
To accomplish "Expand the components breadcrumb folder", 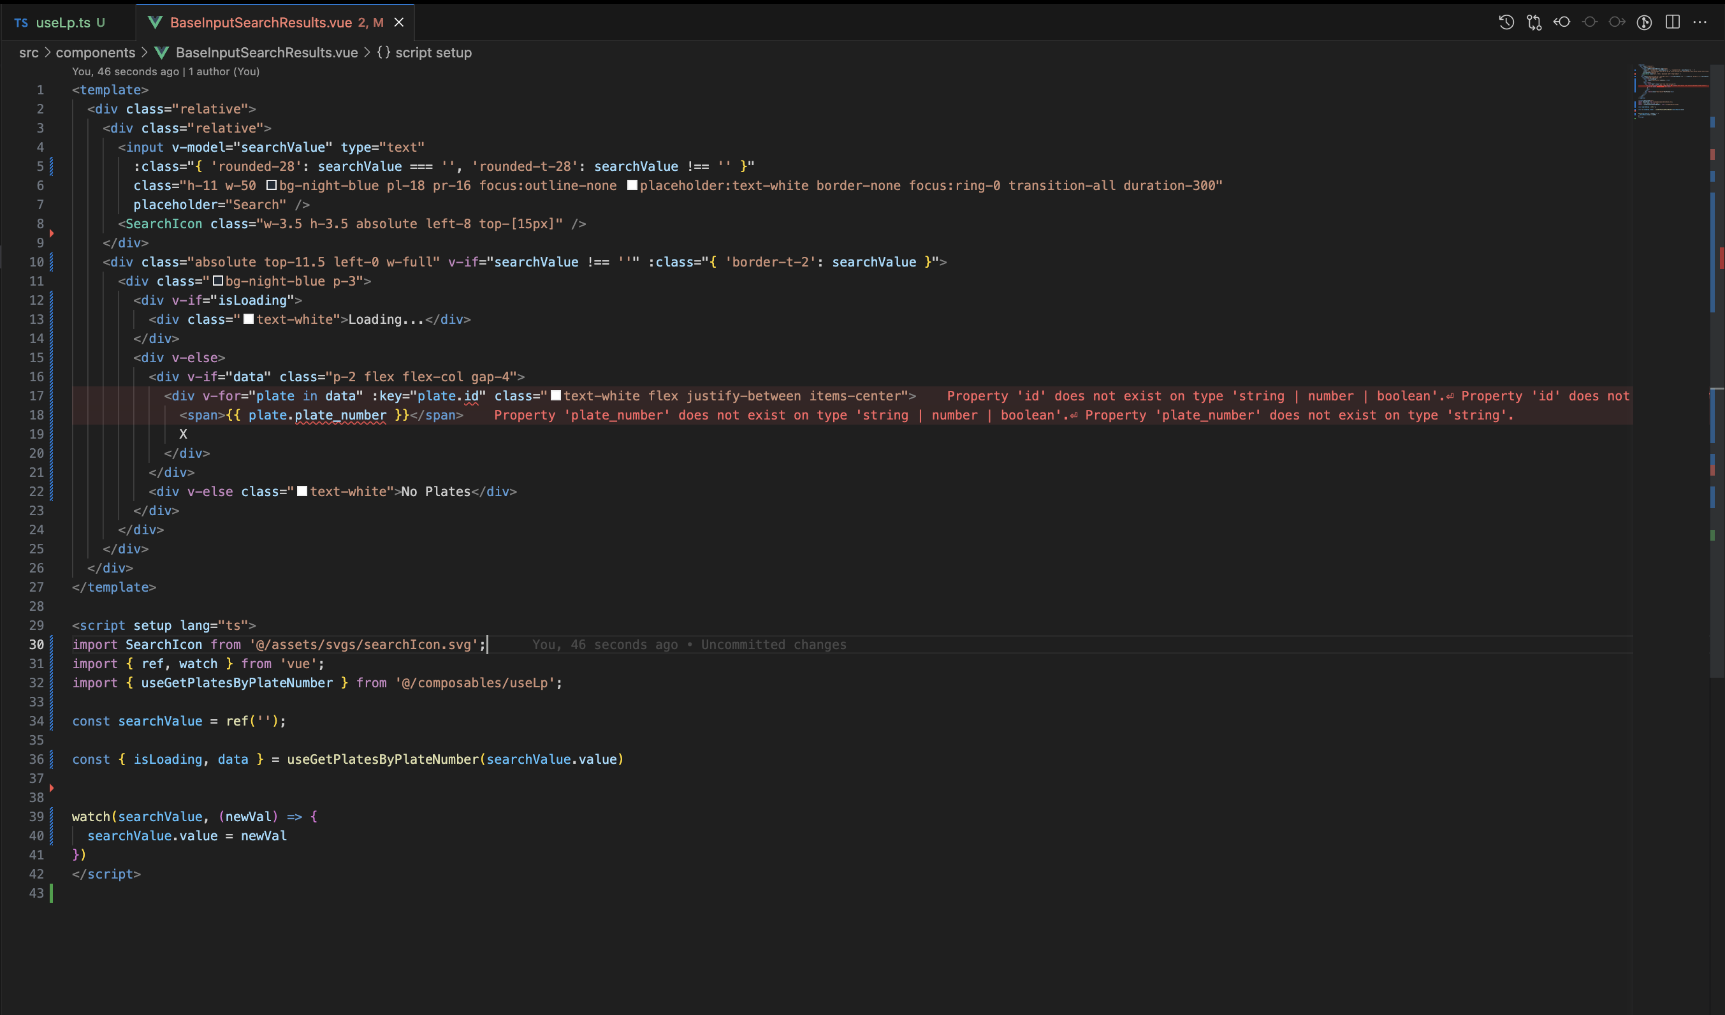I will click(x=95, y=53).
